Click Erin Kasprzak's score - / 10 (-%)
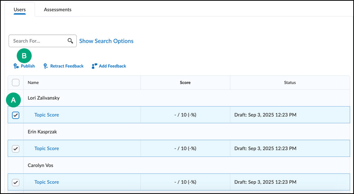Screen dimensions: 354x194 (185, 148)
